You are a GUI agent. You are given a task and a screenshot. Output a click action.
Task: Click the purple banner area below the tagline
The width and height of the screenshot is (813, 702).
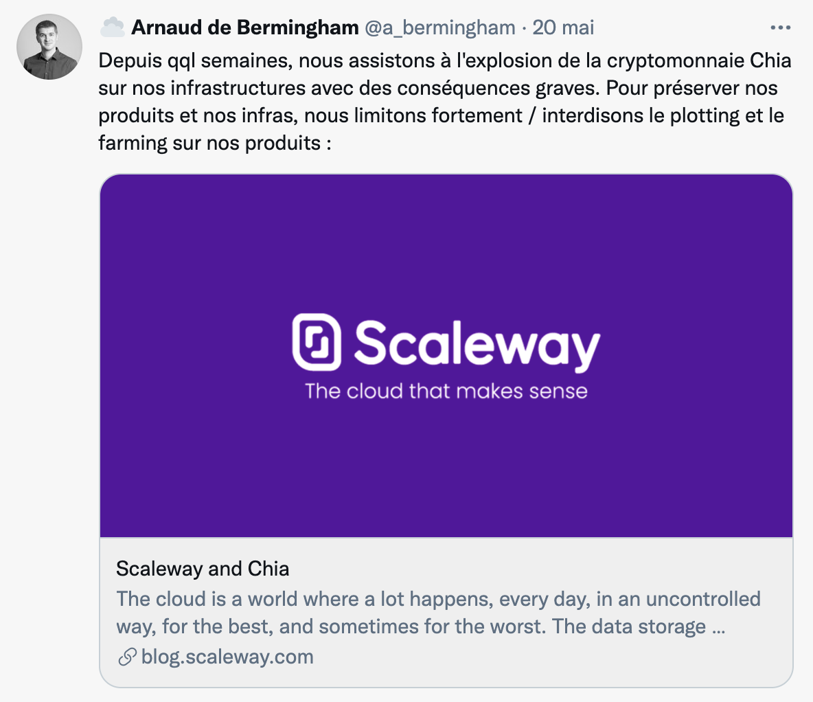(446, 474)
